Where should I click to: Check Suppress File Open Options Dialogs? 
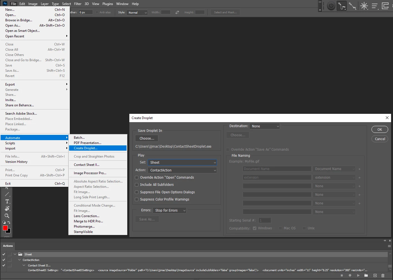pos(137,192)
